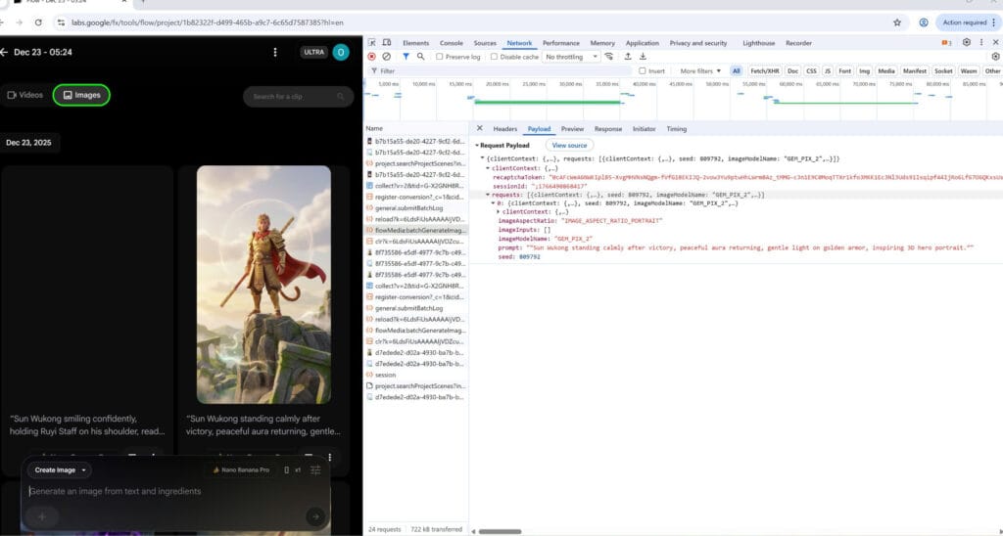This screenshot has width=1003, height=536.
Task: Click the View source button
Action: click(569, 145)
